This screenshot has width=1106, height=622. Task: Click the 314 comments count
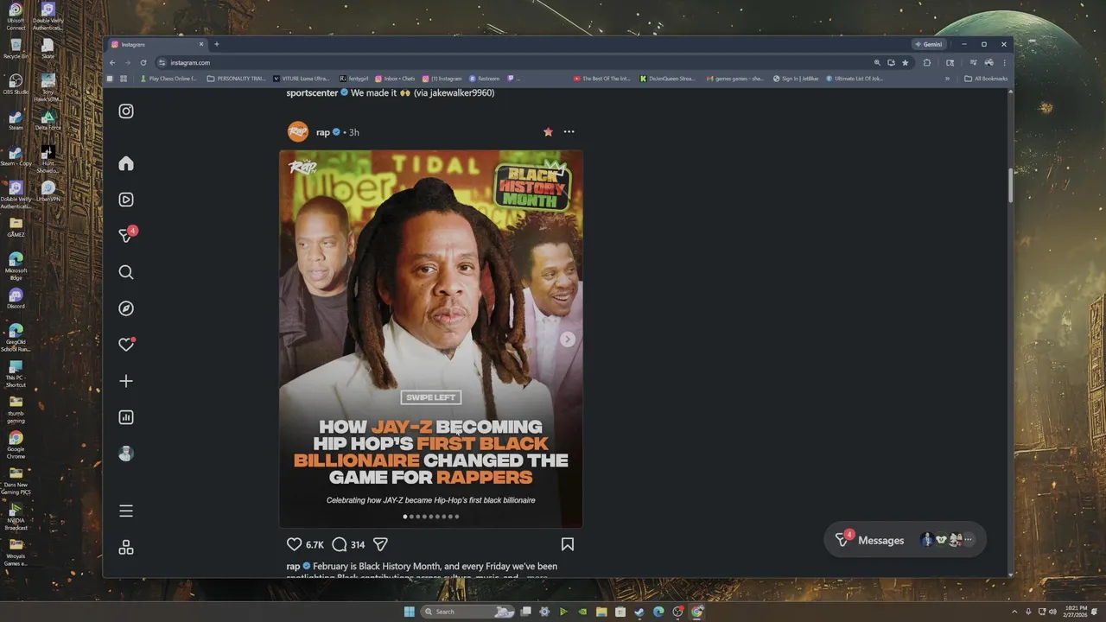pos(358,545)
